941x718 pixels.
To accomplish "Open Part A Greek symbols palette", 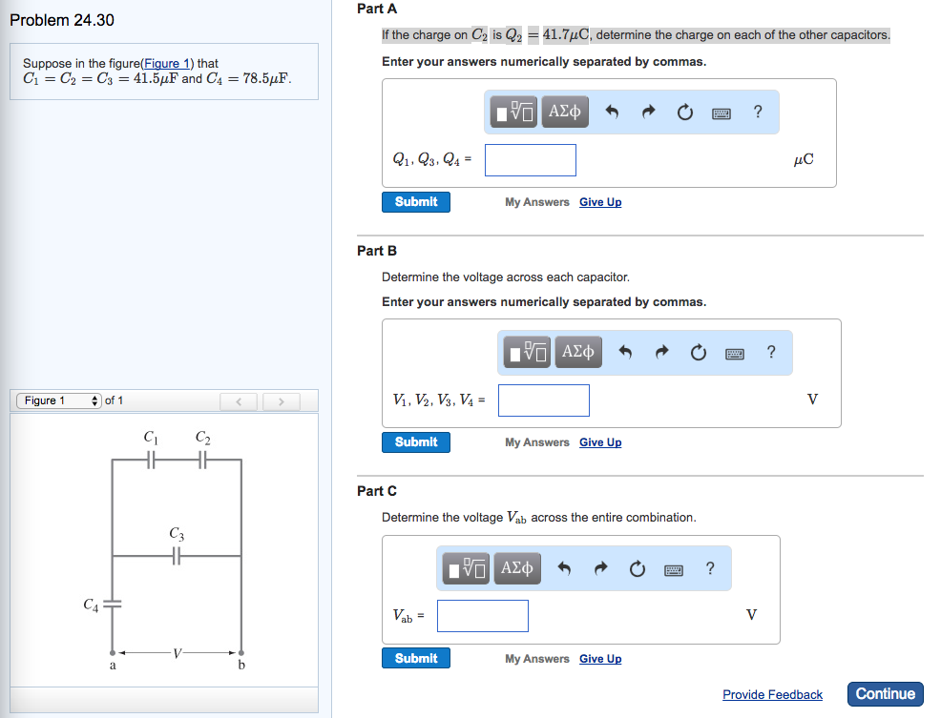I will [x=565, y=112].
